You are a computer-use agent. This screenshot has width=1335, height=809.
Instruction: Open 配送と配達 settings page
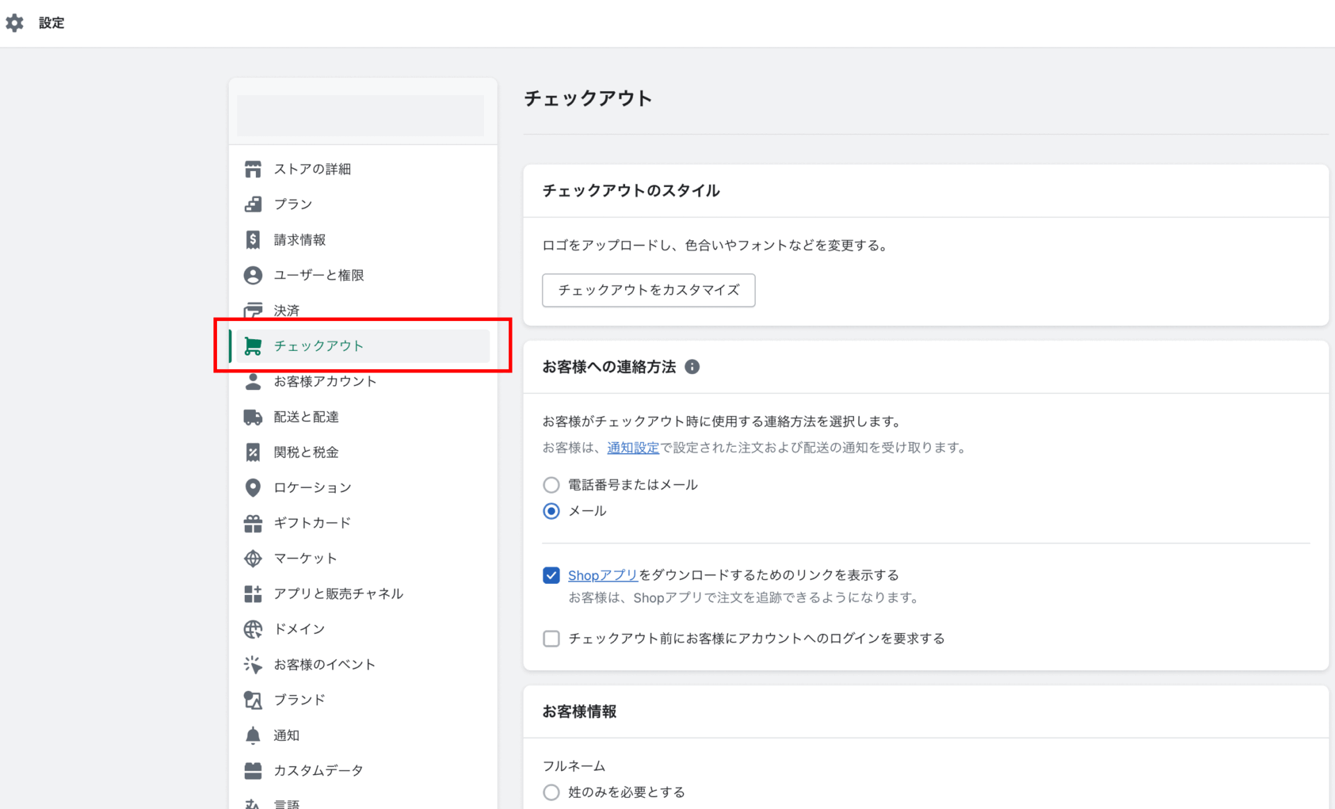point(363,417)
